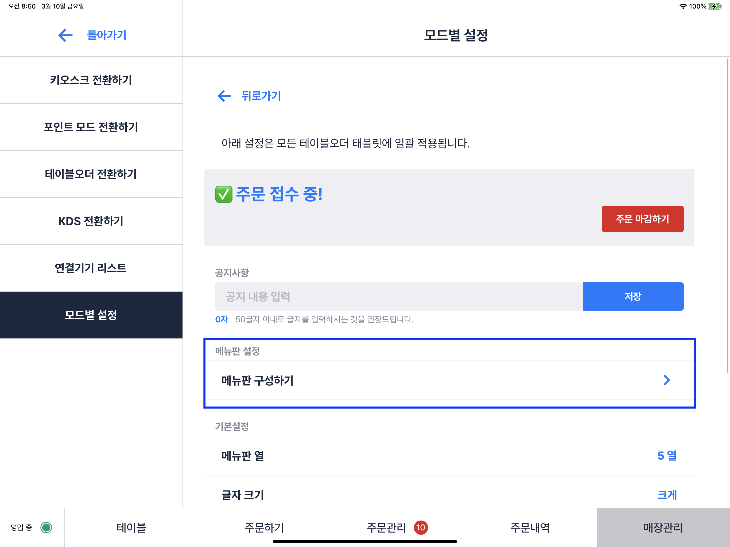Open 메뉴판 구성하기 via the chevron arrow
Viewport: 730px width, 547px height.
tap(667, 380)
